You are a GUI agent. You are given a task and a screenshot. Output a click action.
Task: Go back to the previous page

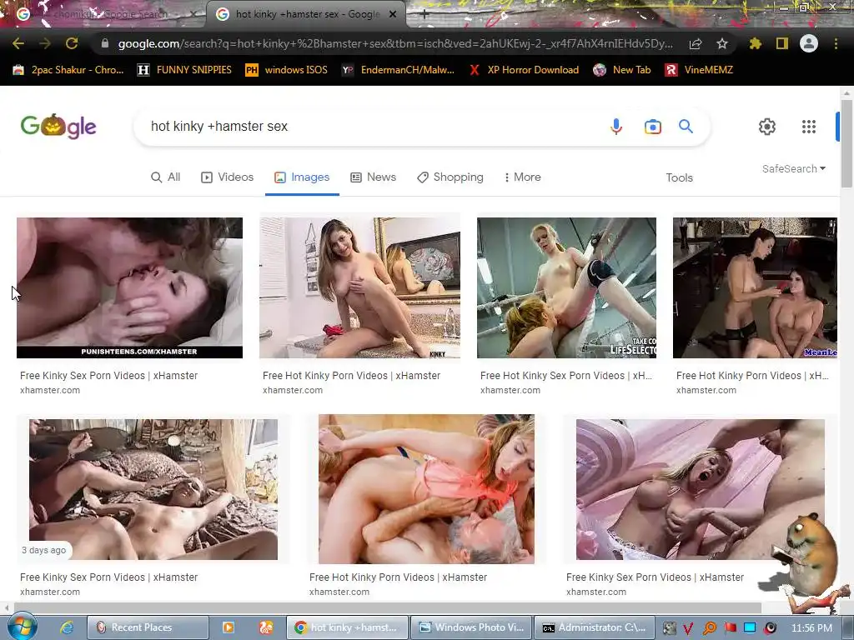(18, 43)
